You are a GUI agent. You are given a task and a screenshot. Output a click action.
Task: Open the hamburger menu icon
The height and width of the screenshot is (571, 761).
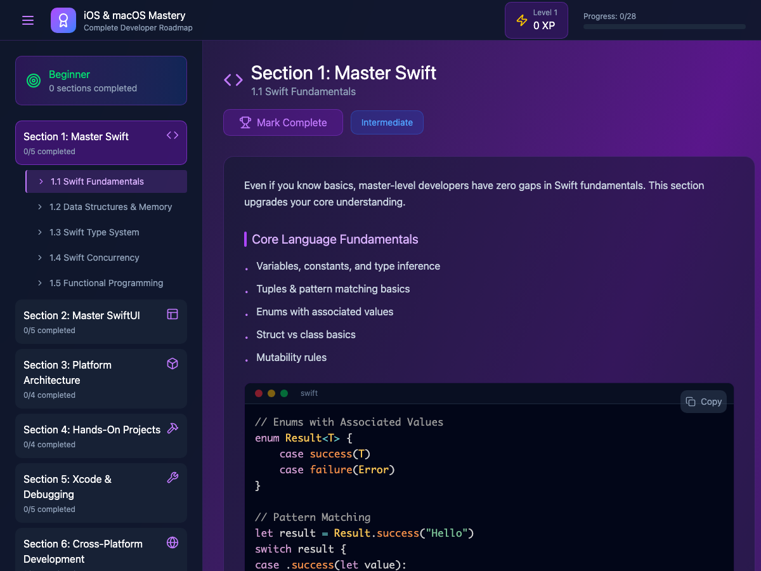point(28,20)
